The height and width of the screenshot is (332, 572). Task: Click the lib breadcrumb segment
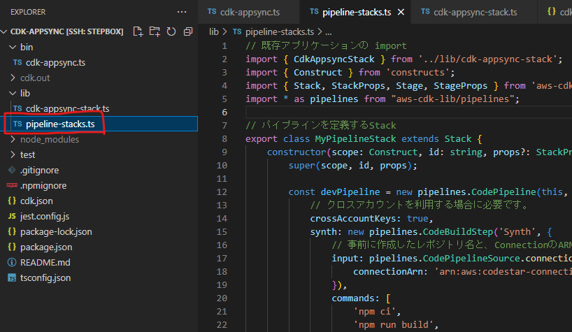[x=214, y=31]
